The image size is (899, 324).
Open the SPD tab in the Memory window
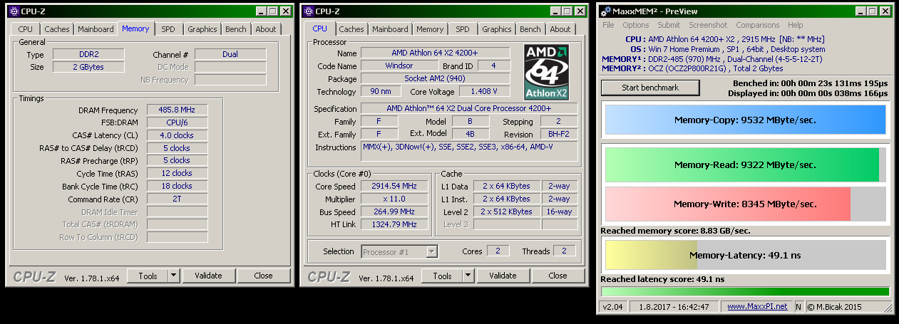(168, 29)
